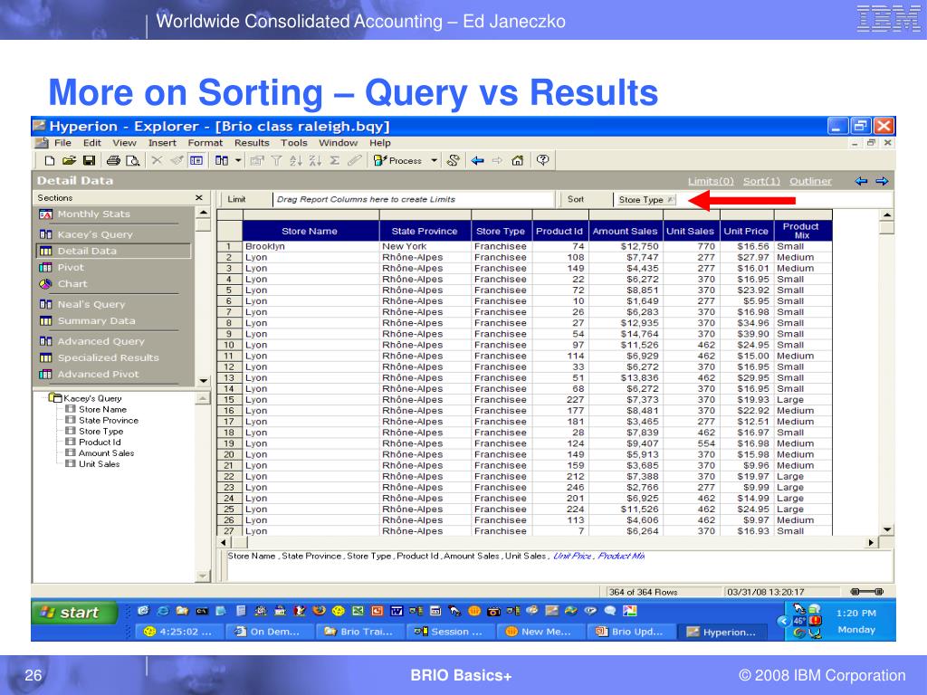Remove Store Type item from Sort line
The width and height of the screenshot is (927, 695).
point(670,200)
